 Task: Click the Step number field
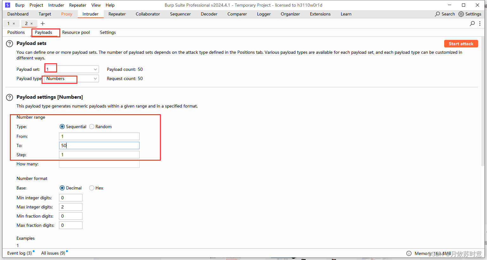pyautogui.click(x=99, y=155)
